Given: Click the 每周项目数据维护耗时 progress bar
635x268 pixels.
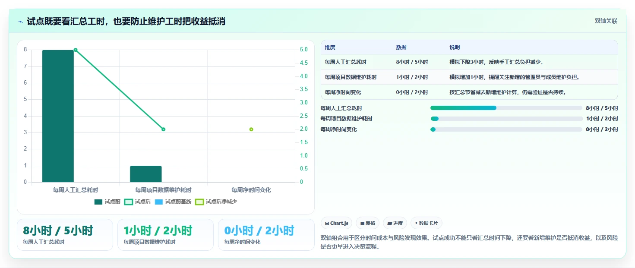Looking at the screenshot, I should (506, 119).
